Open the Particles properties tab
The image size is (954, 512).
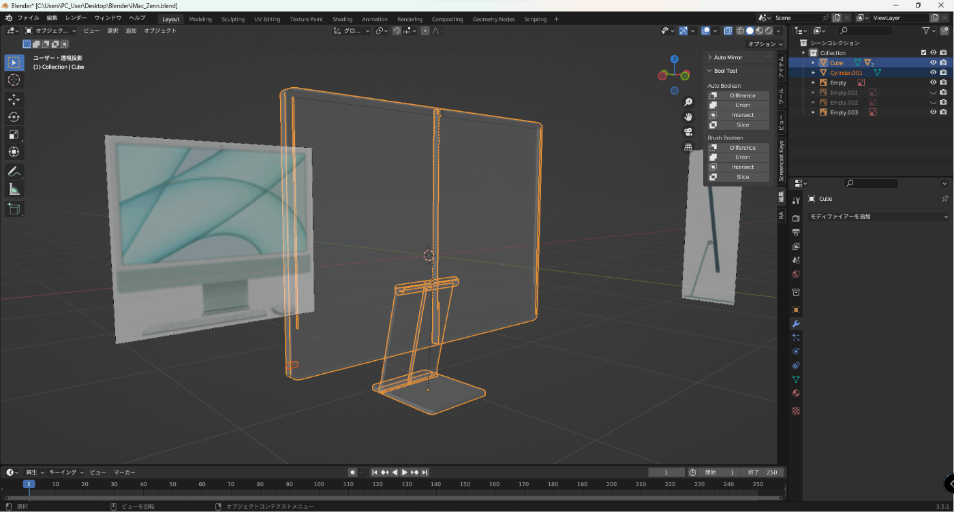(x=796, y=338)
